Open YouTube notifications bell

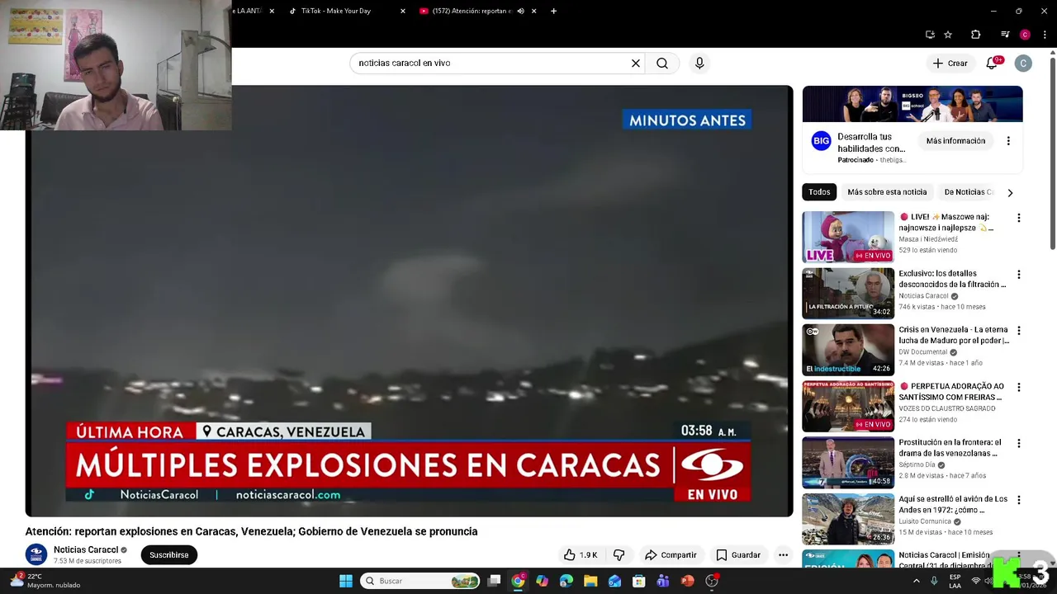click(992, 63)
